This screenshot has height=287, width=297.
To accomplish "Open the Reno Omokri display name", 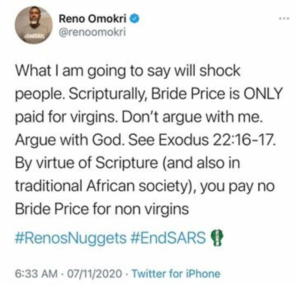I will pos(93,19).
